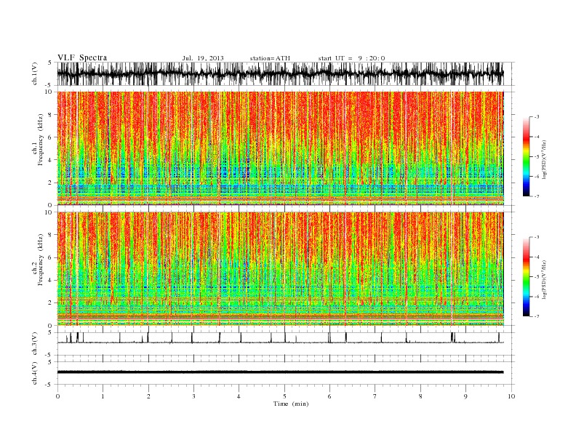576x445 pixels.
Task: Click the ch.4 flat trace strip
Action: pyautogui.click(x=281, y=373)
